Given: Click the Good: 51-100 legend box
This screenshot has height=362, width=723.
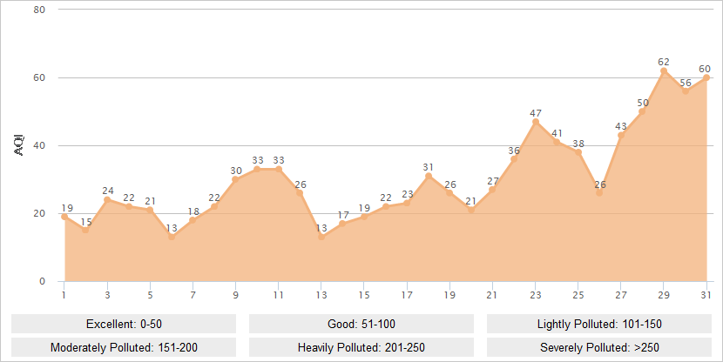Looking at the screenshot, I should (361, 324).
